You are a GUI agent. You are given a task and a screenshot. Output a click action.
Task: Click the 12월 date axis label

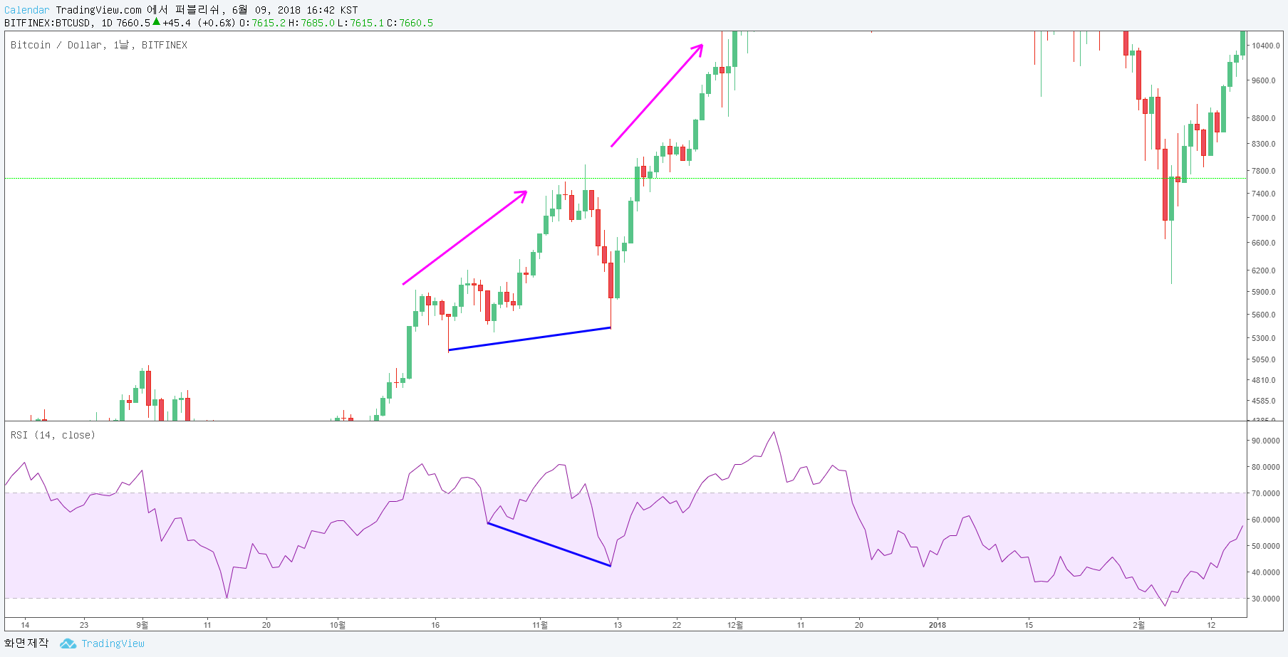pyautogui.click(x=735, y=625)
